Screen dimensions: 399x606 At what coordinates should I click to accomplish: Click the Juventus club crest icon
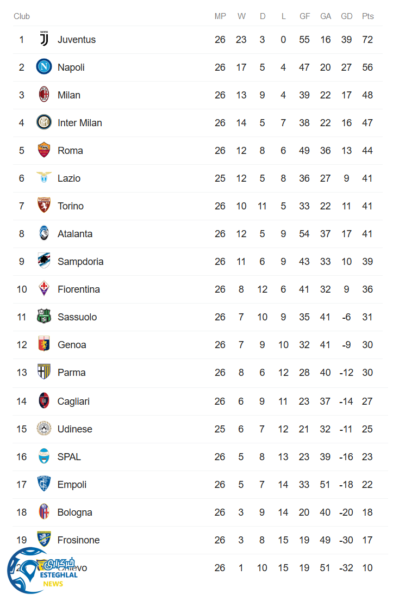44,40
